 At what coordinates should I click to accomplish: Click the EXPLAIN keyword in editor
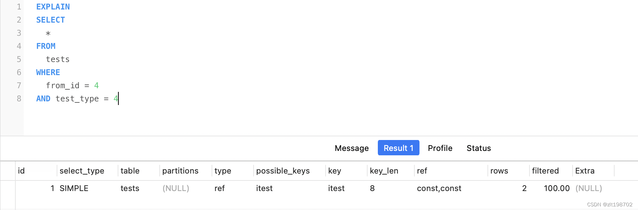[x=53, y=7]
